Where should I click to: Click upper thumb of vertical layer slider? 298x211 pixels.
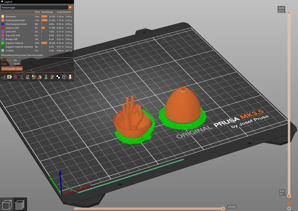(289, 13)
